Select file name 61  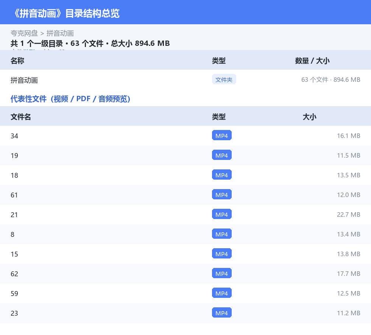coord(14,195)
